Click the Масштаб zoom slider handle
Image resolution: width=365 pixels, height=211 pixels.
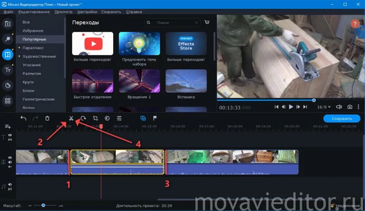click(43, 206)
